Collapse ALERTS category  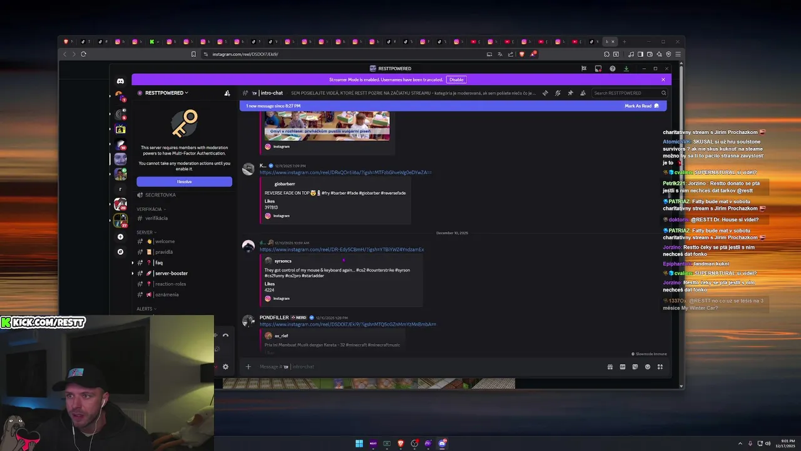tap(146, 309)
